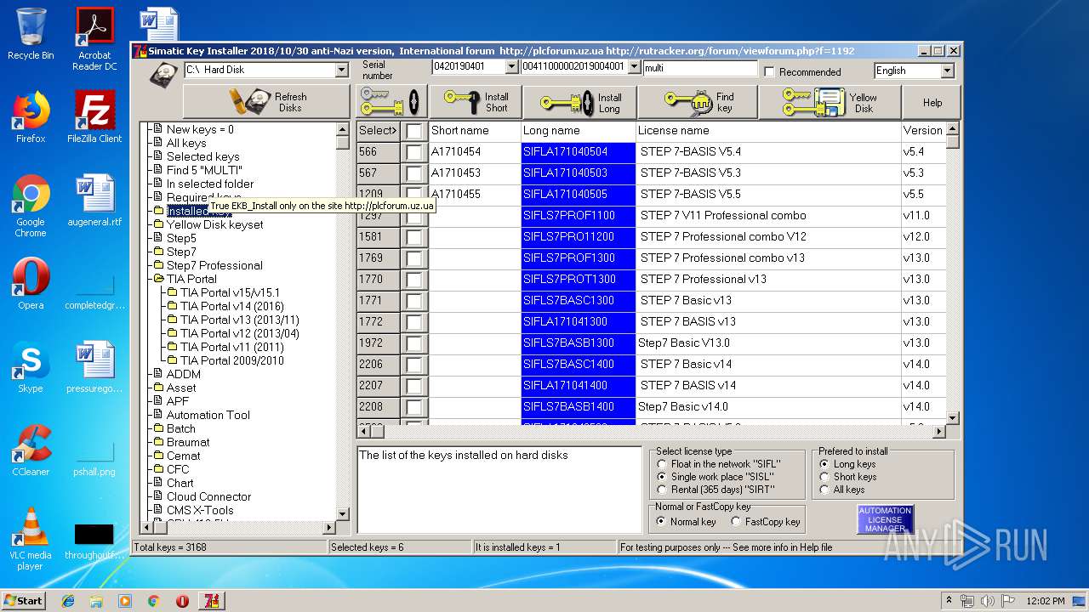Viewport: 1089px width, 612px height.
Task: Select the Step7 Professional tree folder
Action: (x=214, y=265)
